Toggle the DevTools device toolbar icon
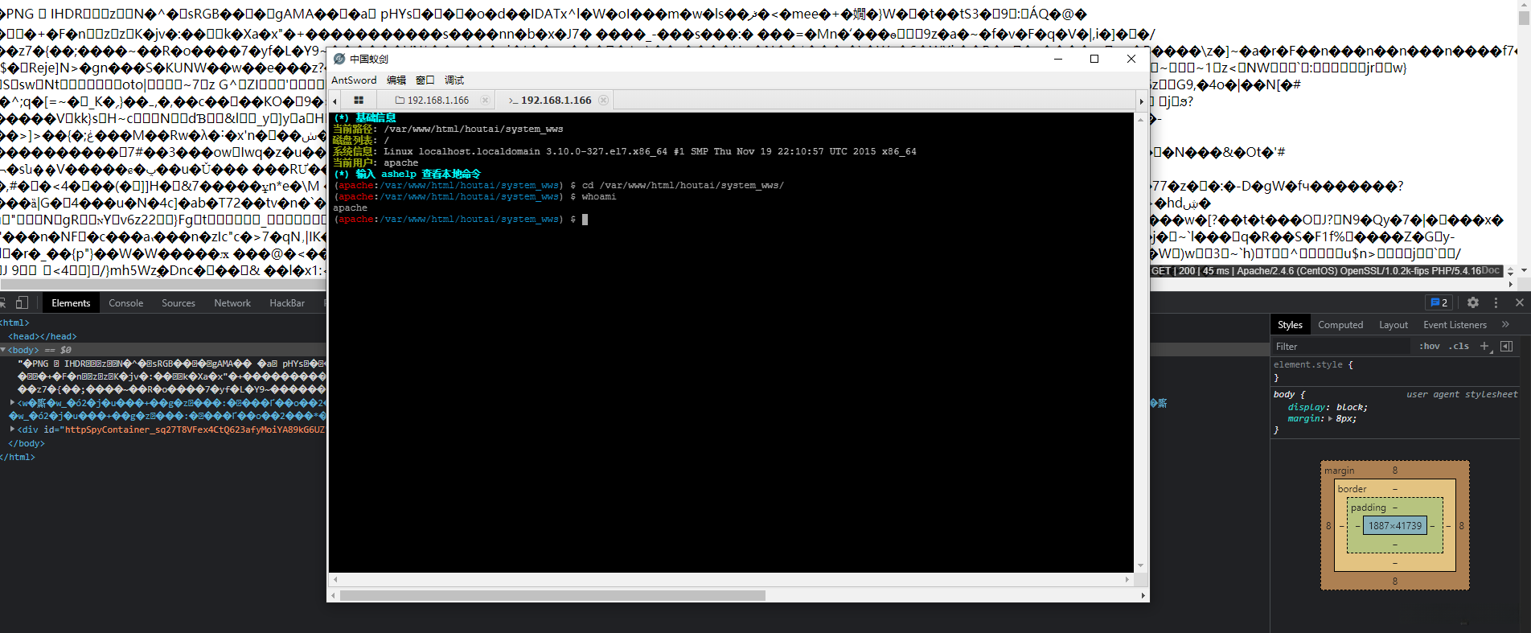 (x=22, y=302)
